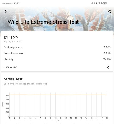Tap the battery indicator in the status bar
Screen dimensions: 114x124
coord(105,3)
